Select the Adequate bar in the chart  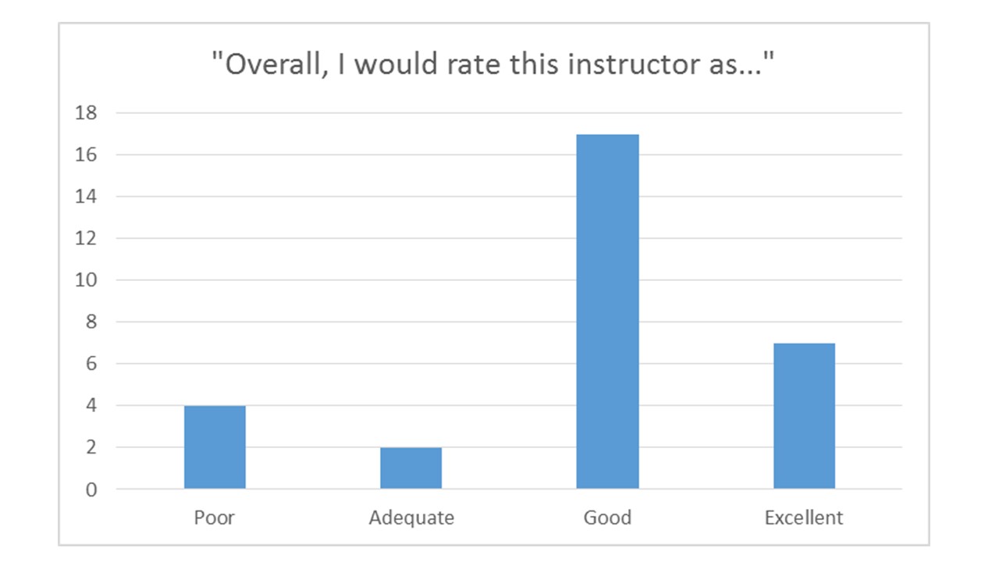pos(411,468)
